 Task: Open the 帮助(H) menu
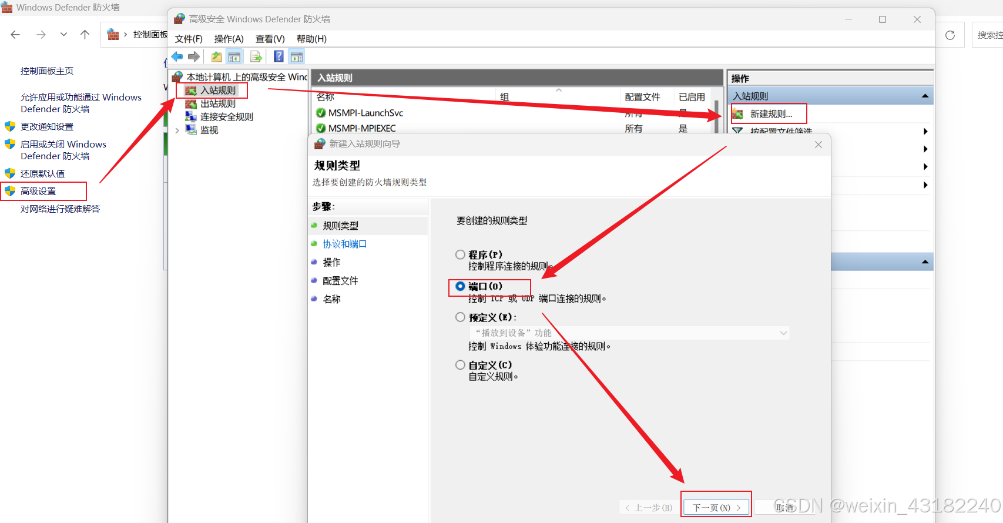[311, 39]
